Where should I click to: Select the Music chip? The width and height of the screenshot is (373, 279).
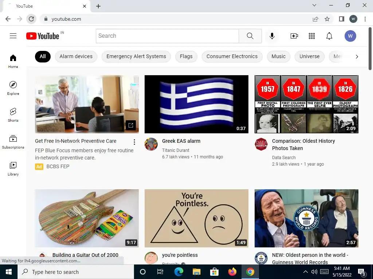279,56
